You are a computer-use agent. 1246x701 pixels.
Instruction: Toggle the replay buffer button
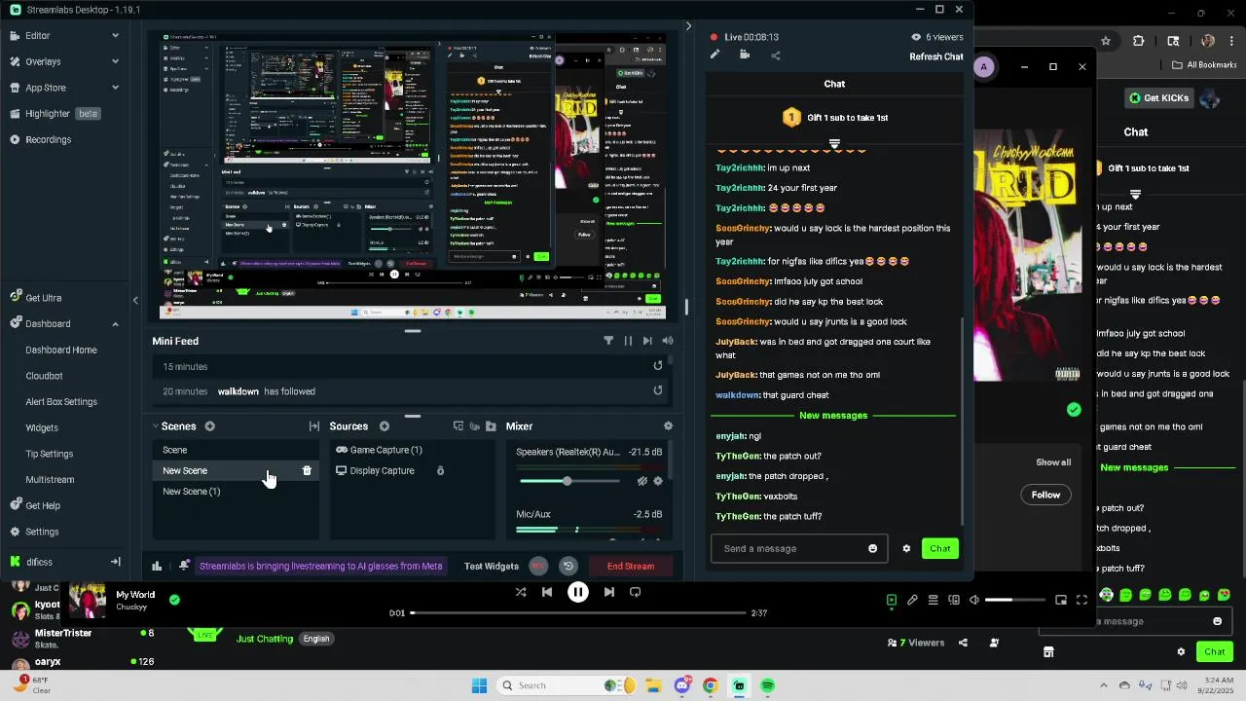click(x=568, y=566)
